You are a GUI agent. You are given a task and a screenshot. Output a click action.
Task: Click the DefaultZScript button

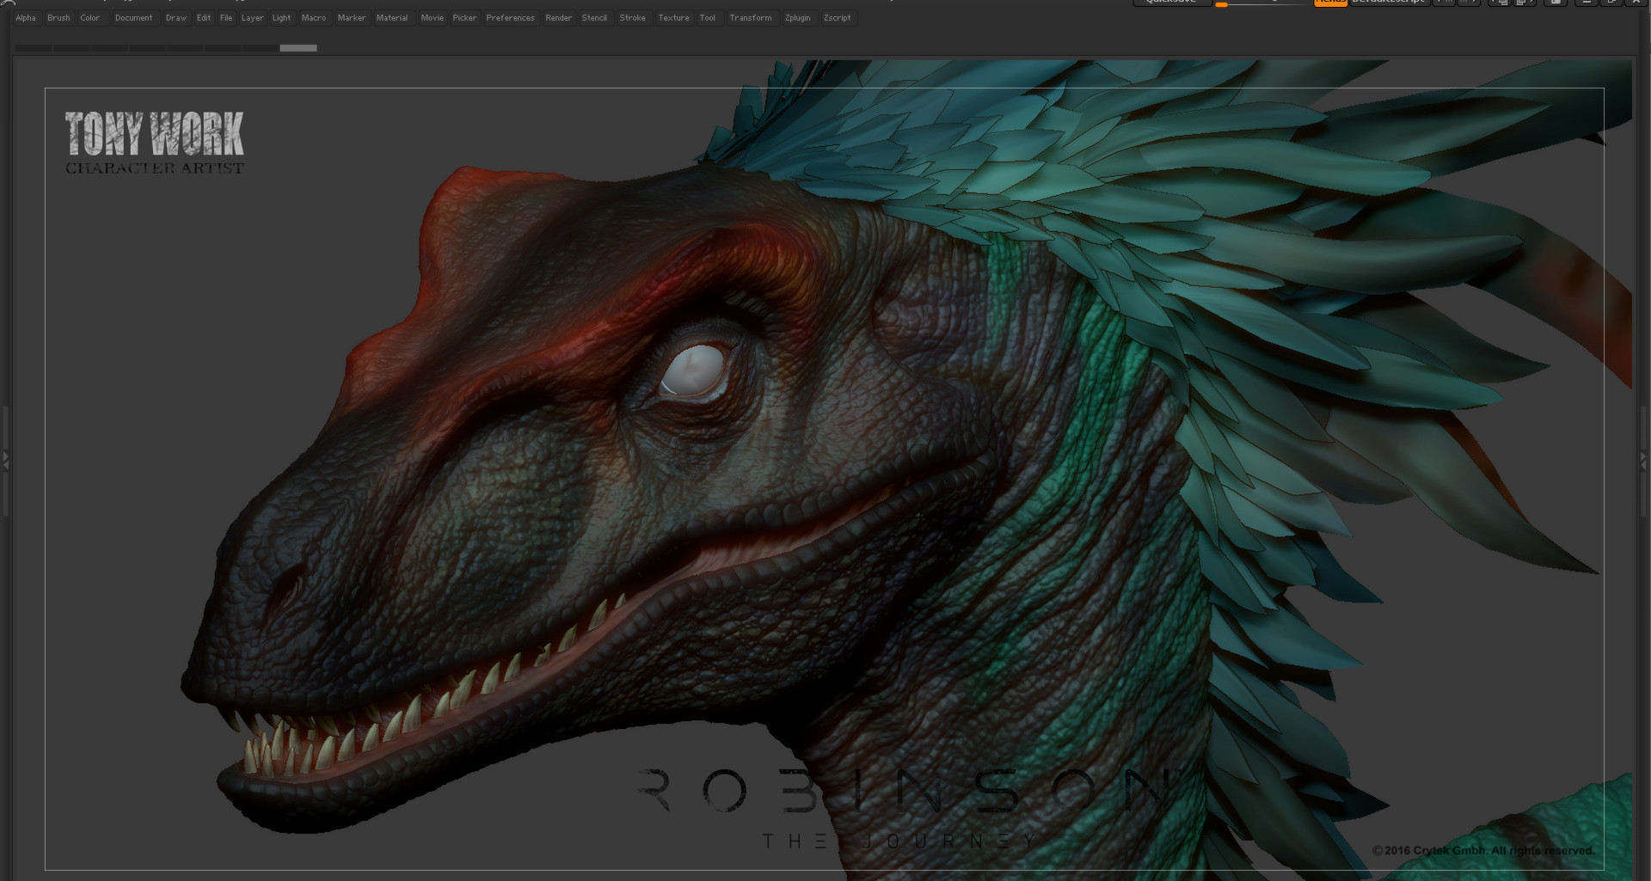[x=1389, y=3]
